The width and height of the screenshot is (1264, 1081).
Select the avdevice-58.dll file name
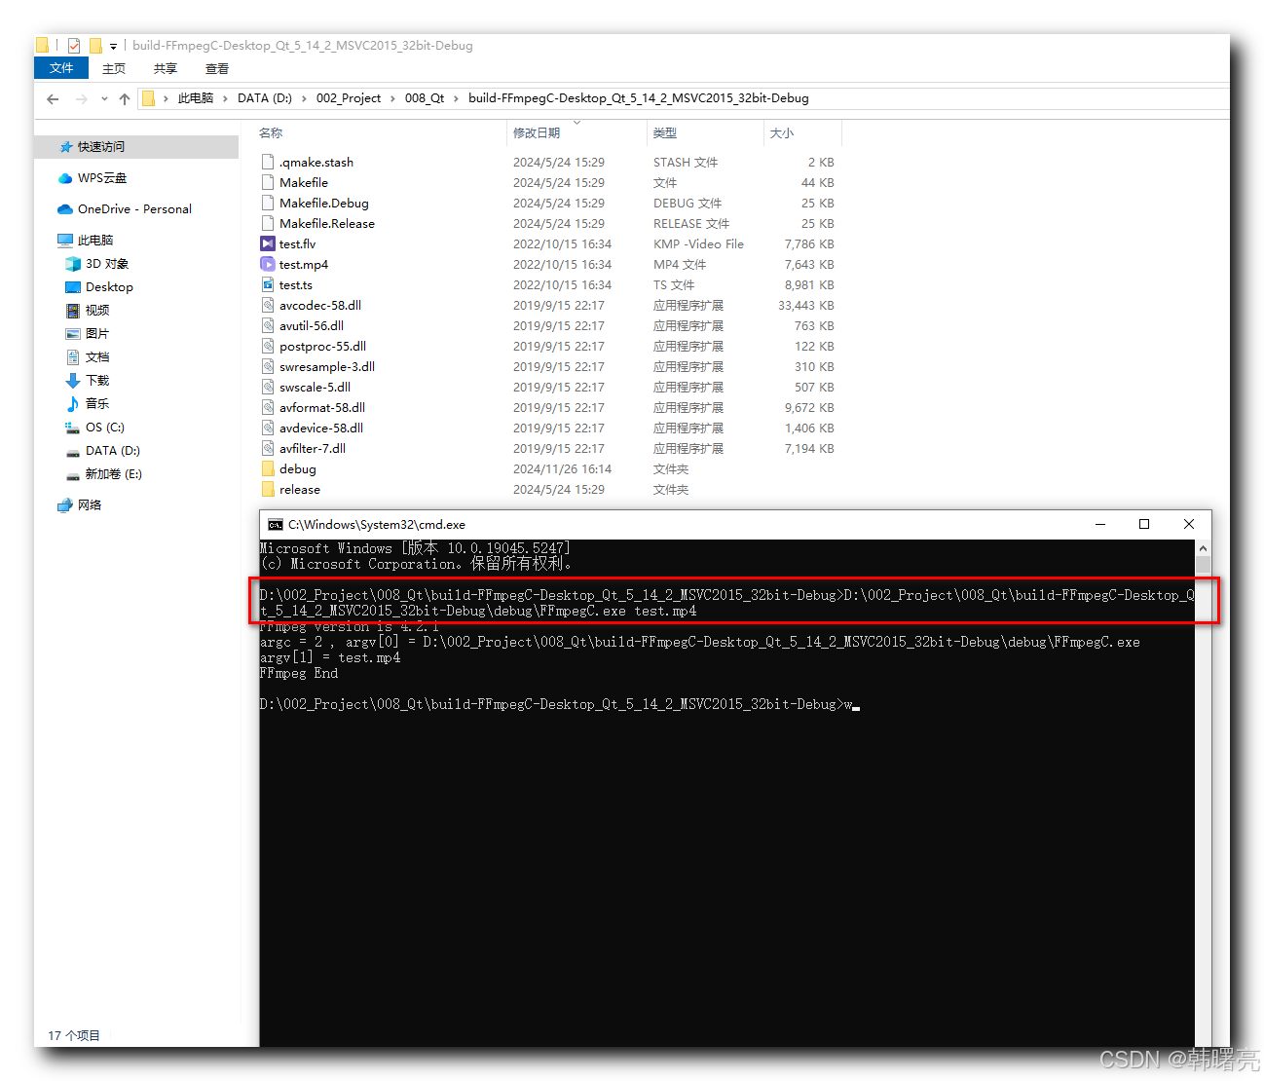(x=321, y=428)
